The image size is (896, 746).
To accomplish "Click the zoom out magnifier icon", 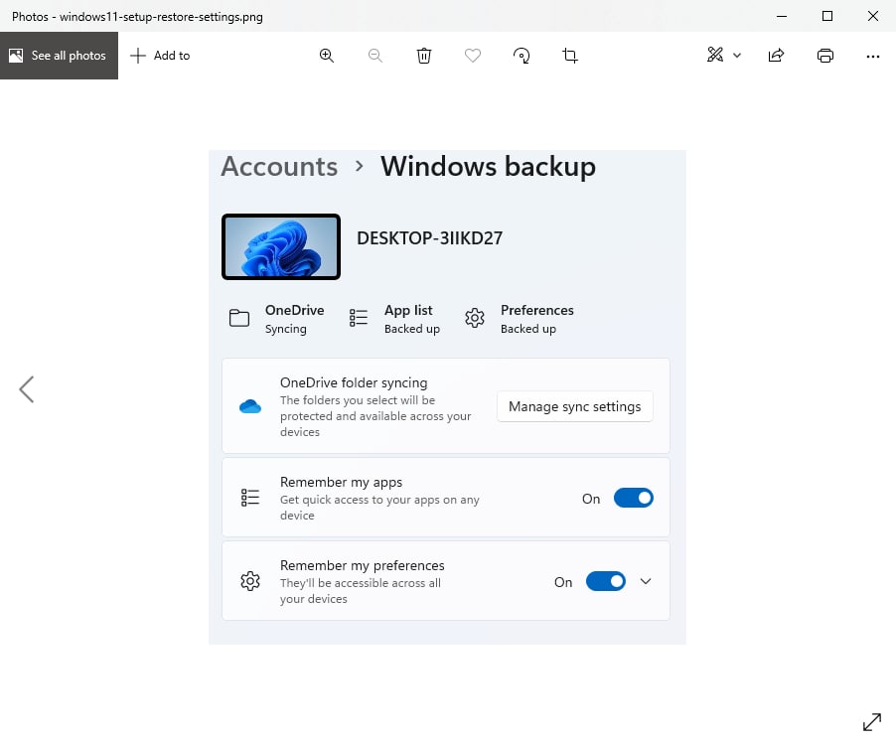I will click(x=374, y=56).
